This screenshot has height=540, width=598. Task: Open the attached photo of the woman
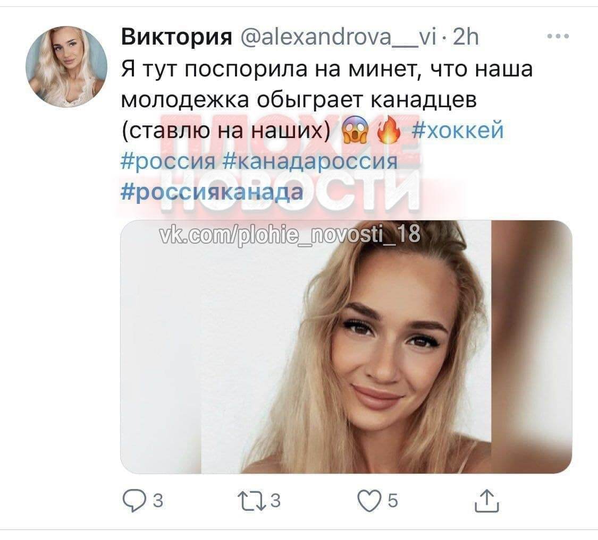[346, 347]
